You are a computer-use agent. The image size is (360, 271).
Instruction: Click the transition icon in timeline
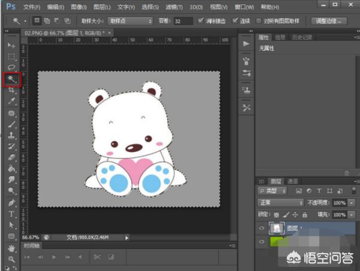112,257
